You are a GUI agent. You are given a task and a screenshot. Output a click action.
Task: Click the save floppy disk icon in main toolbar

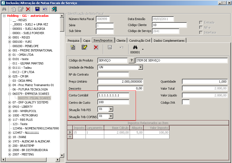point(37,9)
